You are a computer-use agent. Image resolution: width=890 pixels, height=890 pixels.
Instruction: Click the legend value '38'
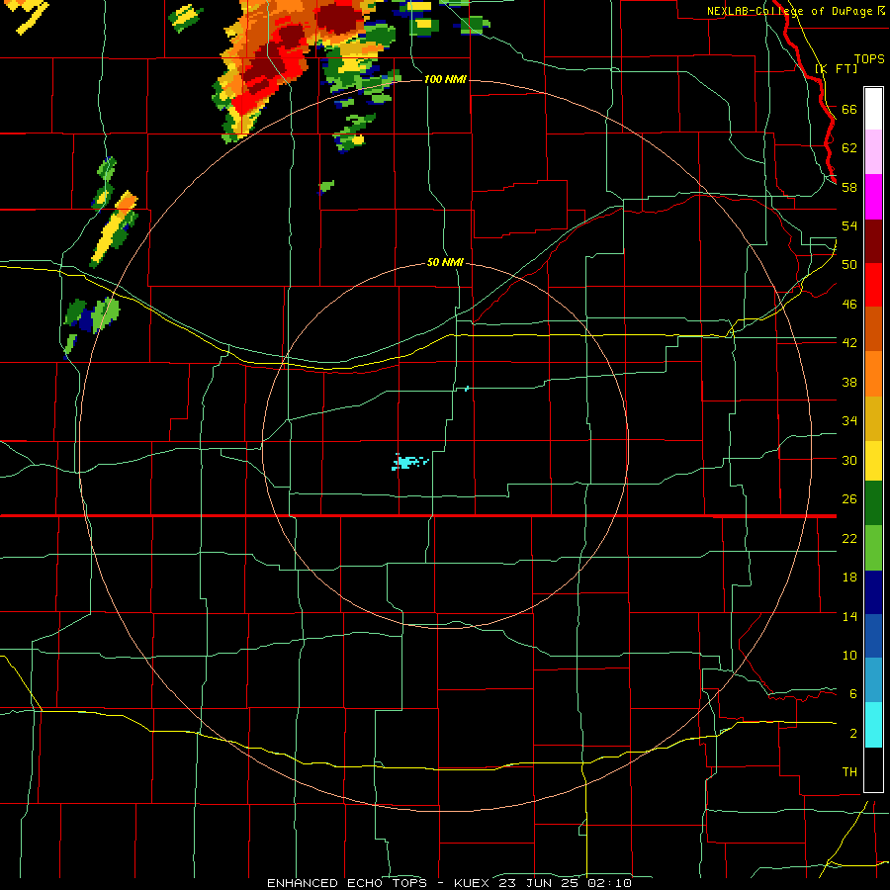[x=849, y=382]
